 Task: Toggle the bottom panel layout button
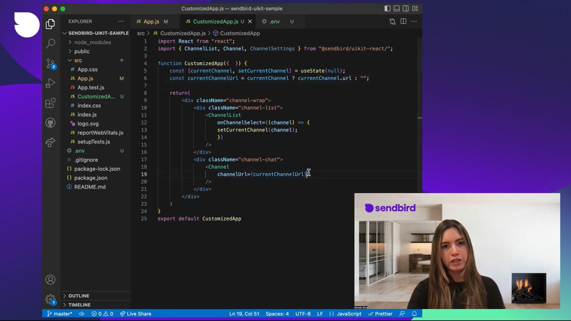click(x=396, y=9)
